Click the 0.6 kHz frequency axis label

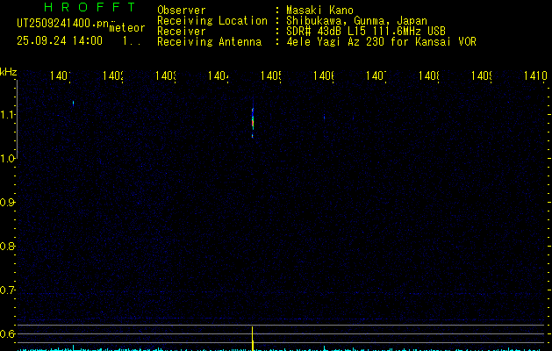(x=7, y=333)
